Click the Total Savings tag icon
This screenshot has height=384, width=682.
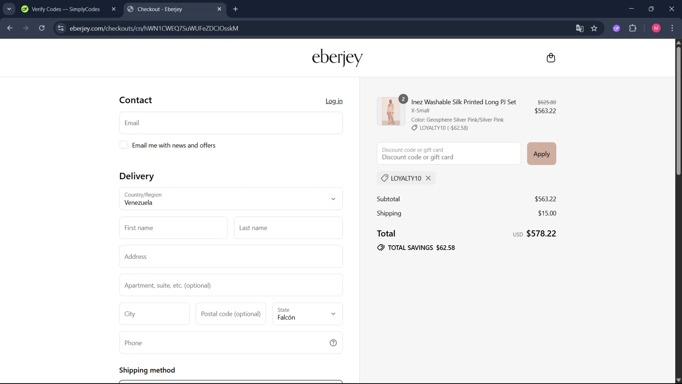coord(381,248)
